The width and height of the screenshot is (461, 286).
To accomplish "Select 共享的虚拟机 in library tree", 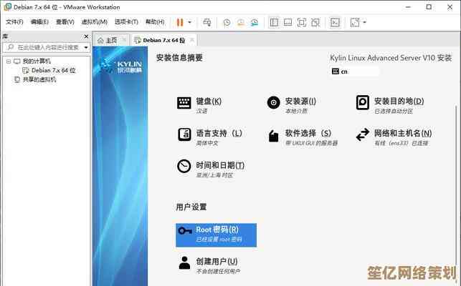I will [39, 79].
